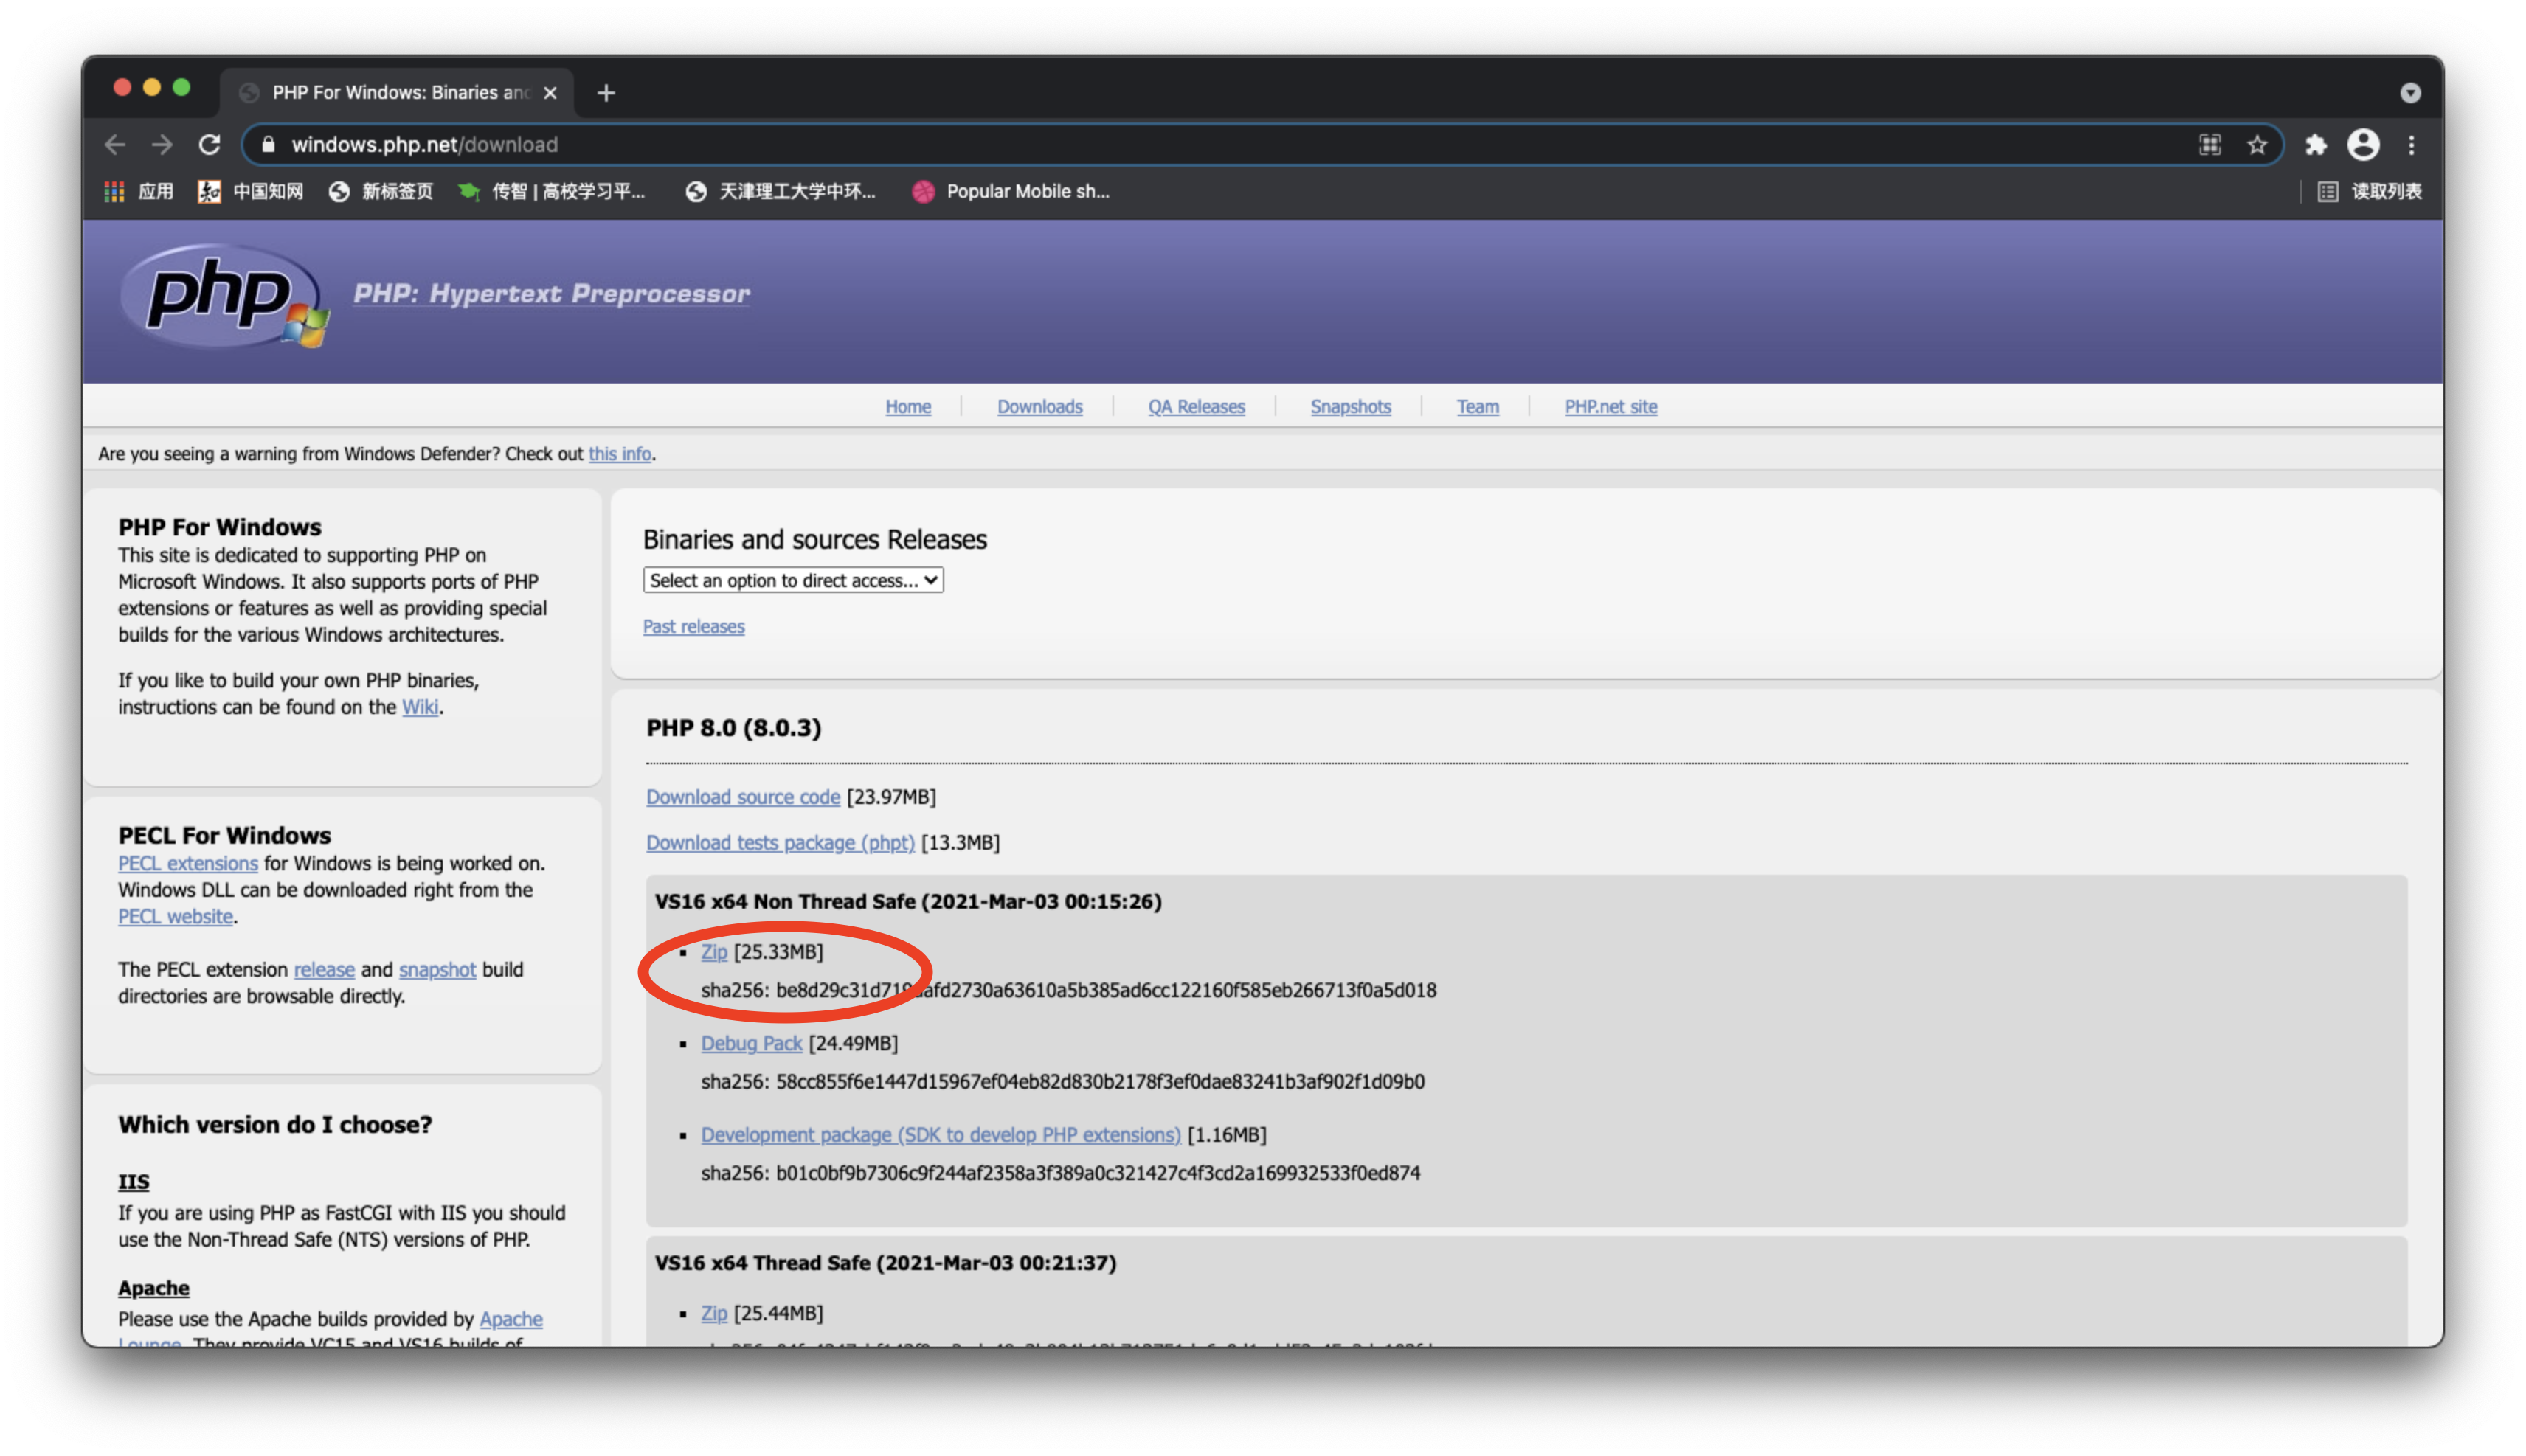Open the QR code icon in address bar

(x=2209, y=145)
